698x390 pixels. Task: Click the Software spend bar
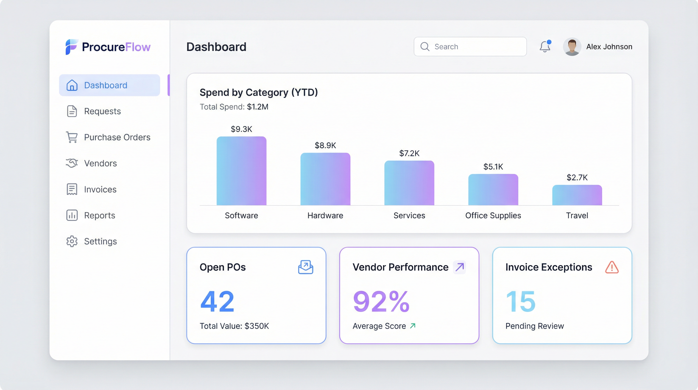241,171
